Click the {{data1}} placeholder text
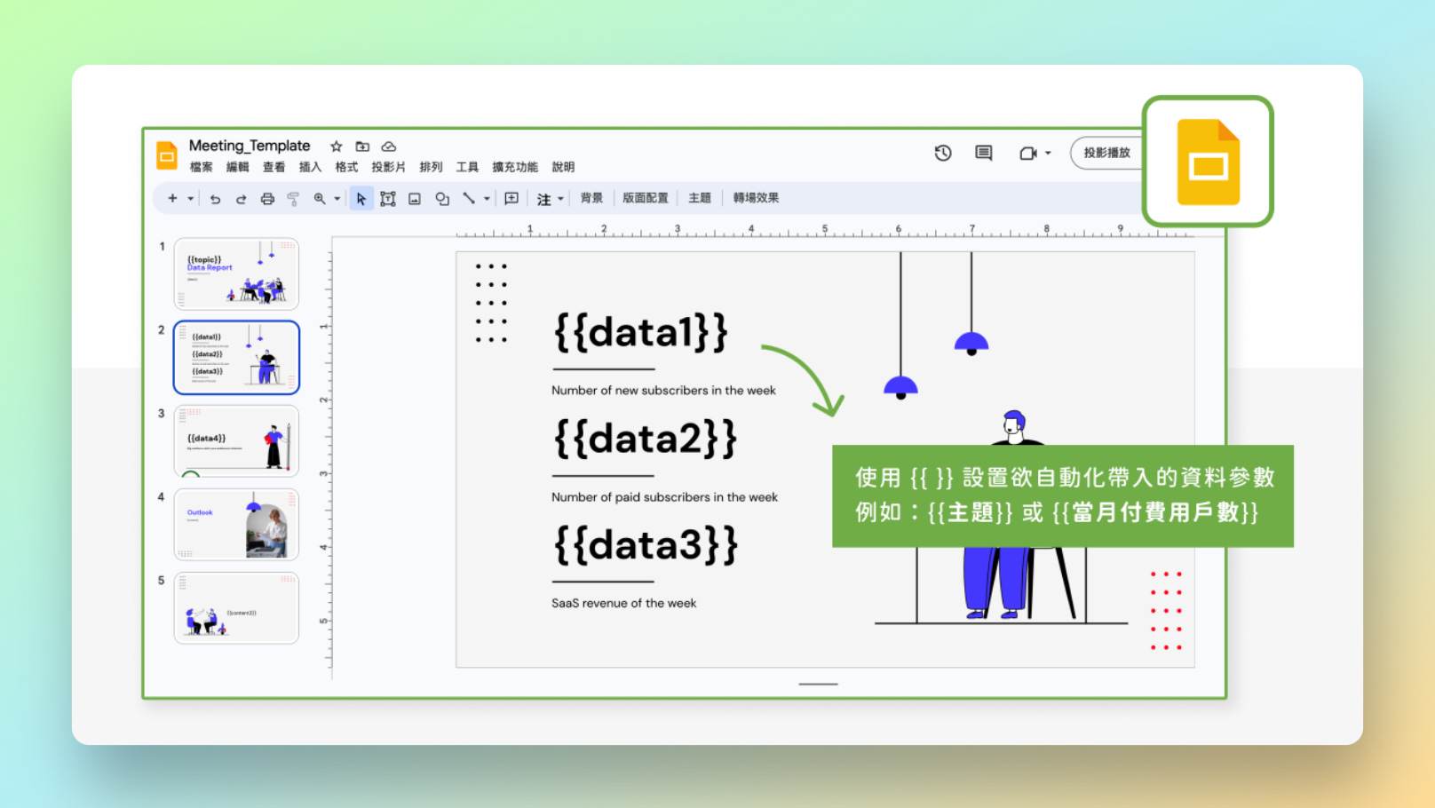The image size is (1435, 808). pos(641,332)
